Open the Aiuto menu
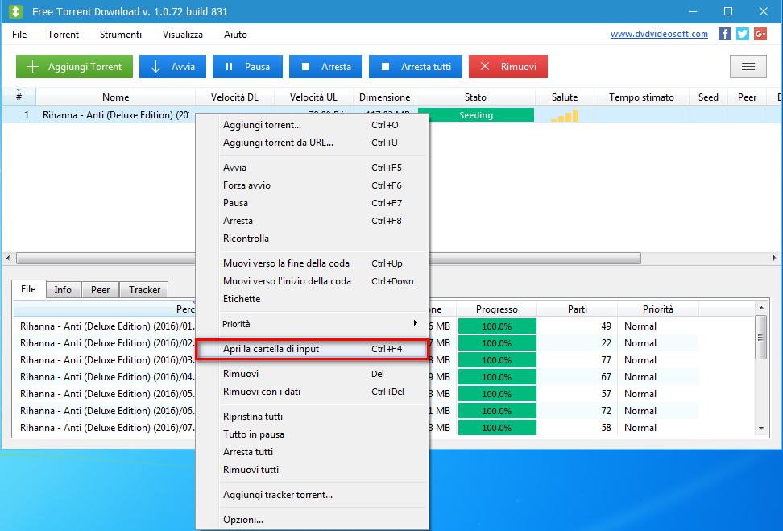This screenshot has height=531, width=783. pyautogui.click(x=236, y=35)
